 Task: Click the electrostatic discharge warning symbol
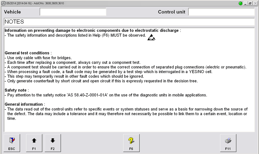click(151, 37)
